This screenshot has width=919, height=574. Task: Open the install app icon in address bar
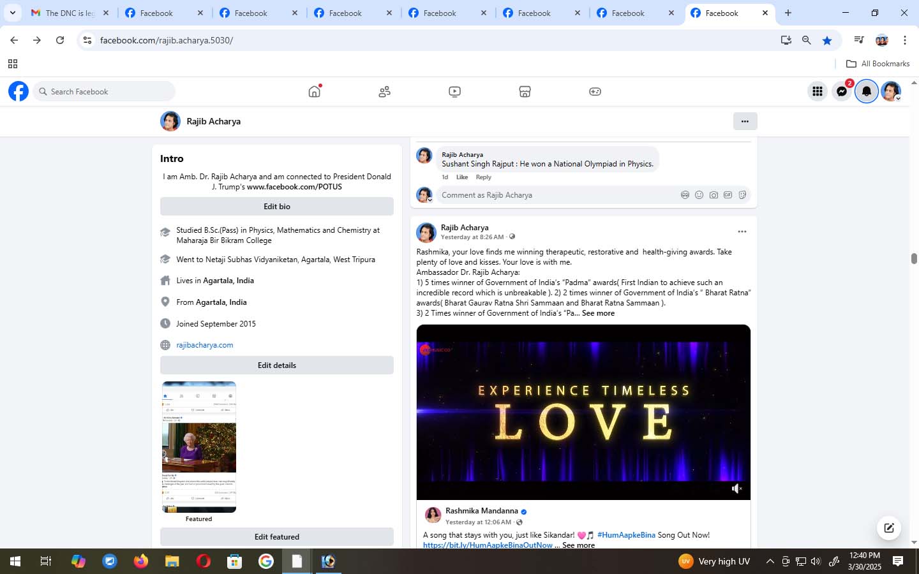[x=786, y=40]
